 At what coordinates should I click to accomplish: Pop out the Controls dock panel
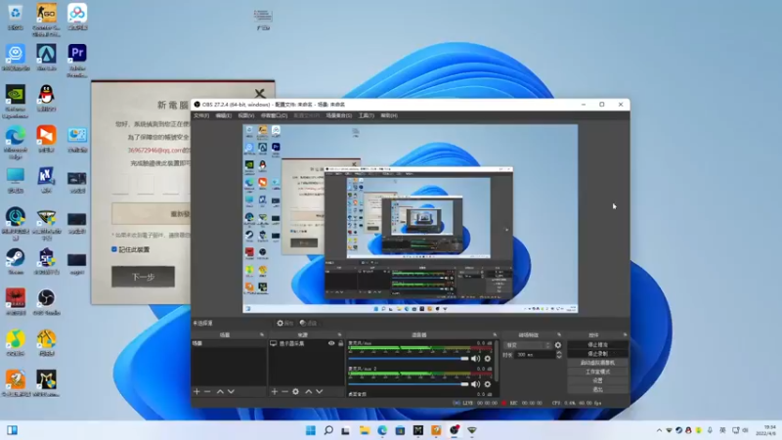[x=625, y=334]
